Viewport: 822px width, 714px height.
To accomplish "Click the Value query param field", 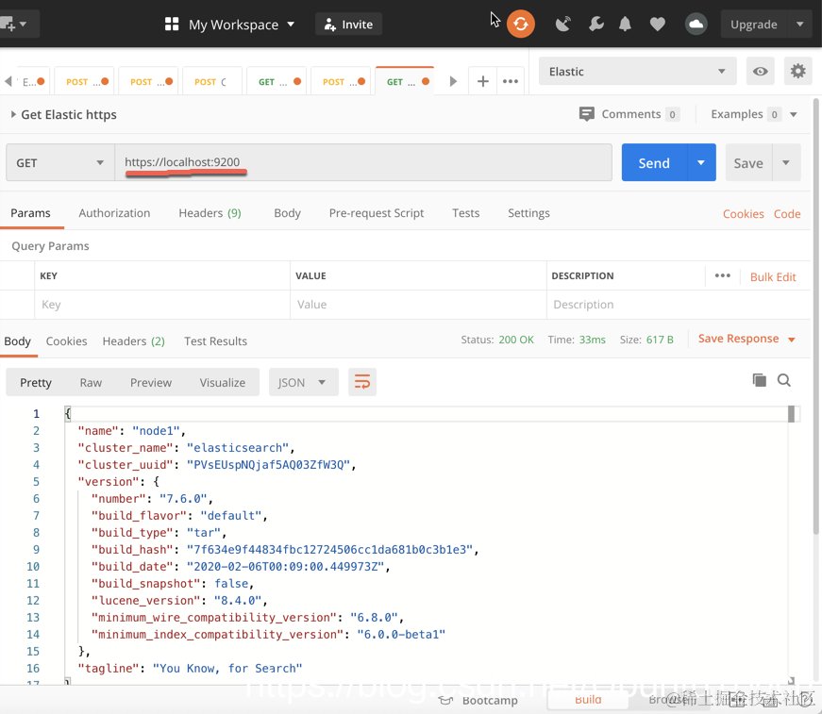I will point(418,305).
